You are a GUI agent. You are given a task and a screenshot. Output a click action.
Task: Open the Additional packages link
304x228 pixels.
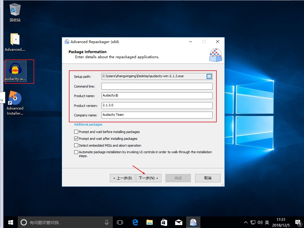pyautogui.click(x=88, y=124)
